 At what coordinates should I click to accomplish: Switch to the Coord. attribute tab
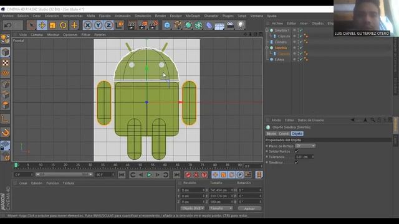[284, 134]
